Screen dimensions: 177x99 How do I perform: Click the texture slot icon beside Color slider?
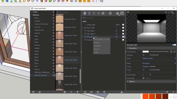point(171,51)
